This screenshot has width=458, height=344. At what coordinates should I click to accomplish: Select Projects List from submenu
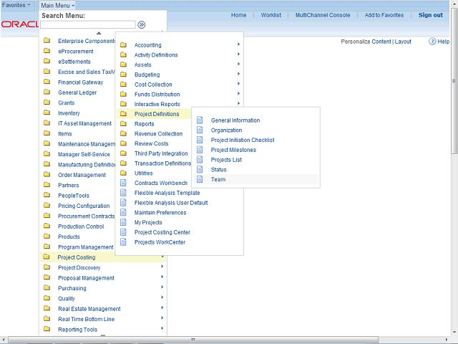click(226, 160)
